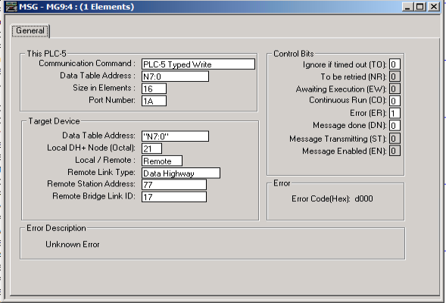
Task: Click This PLC-5 Data Table Address field
Action: click(175, 77)
